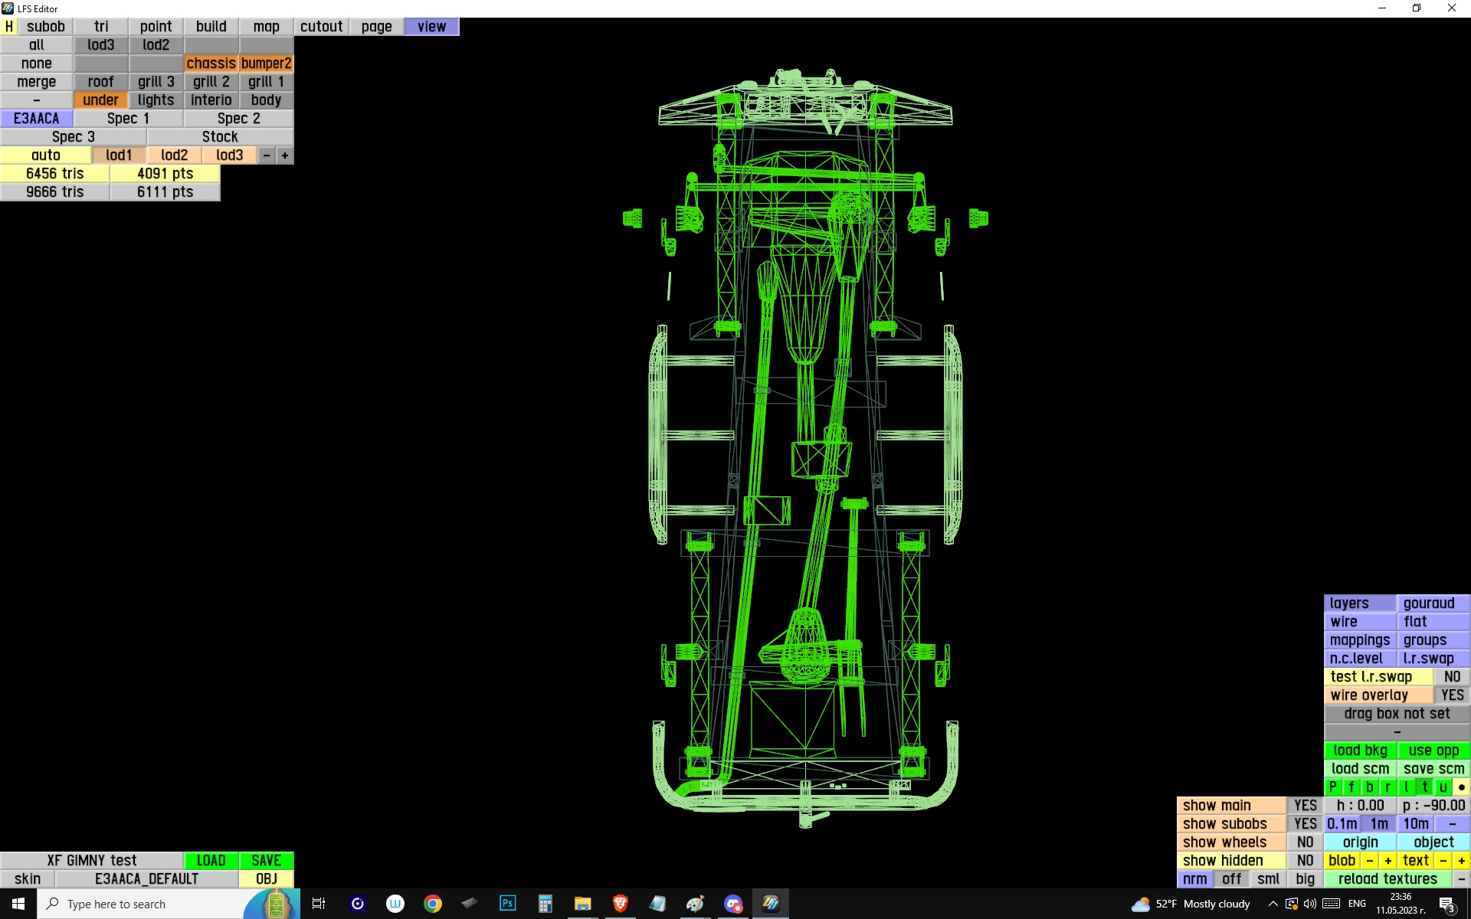Click the minus button after 10m
Viewport: 1471px width, 919px height.
pos(1452,824)
